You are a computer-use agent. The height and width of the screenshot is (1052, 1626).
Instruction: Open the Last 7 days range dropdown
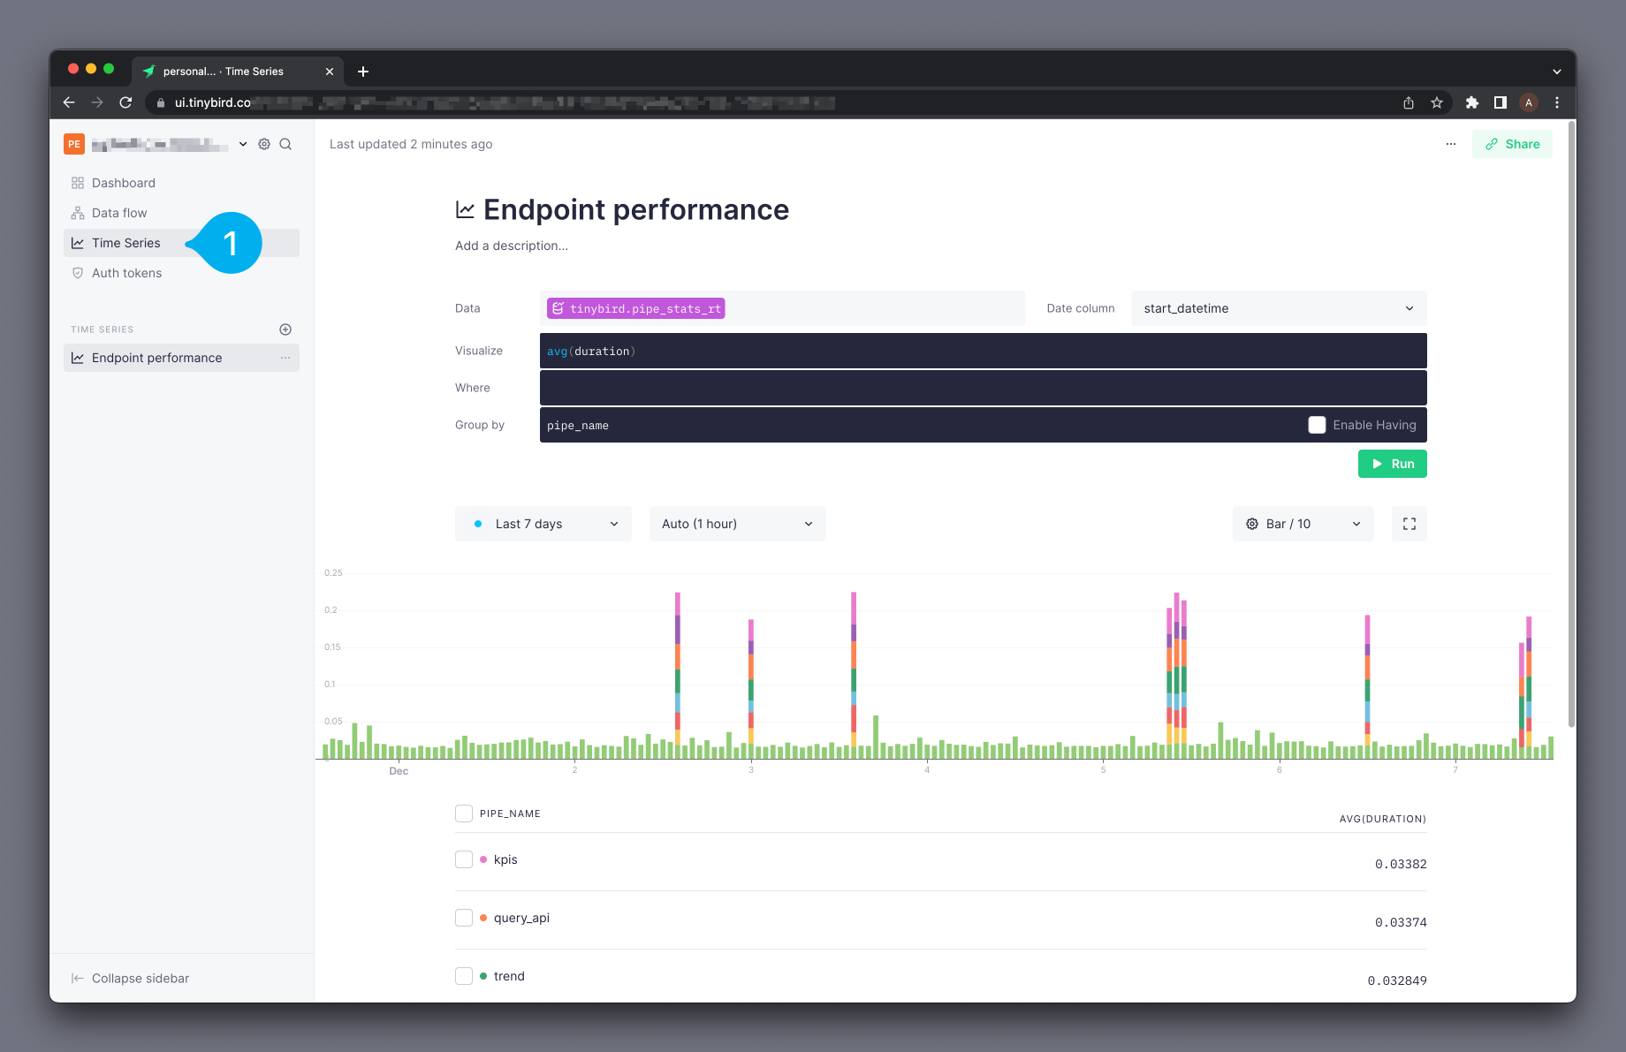click(543, 524)
